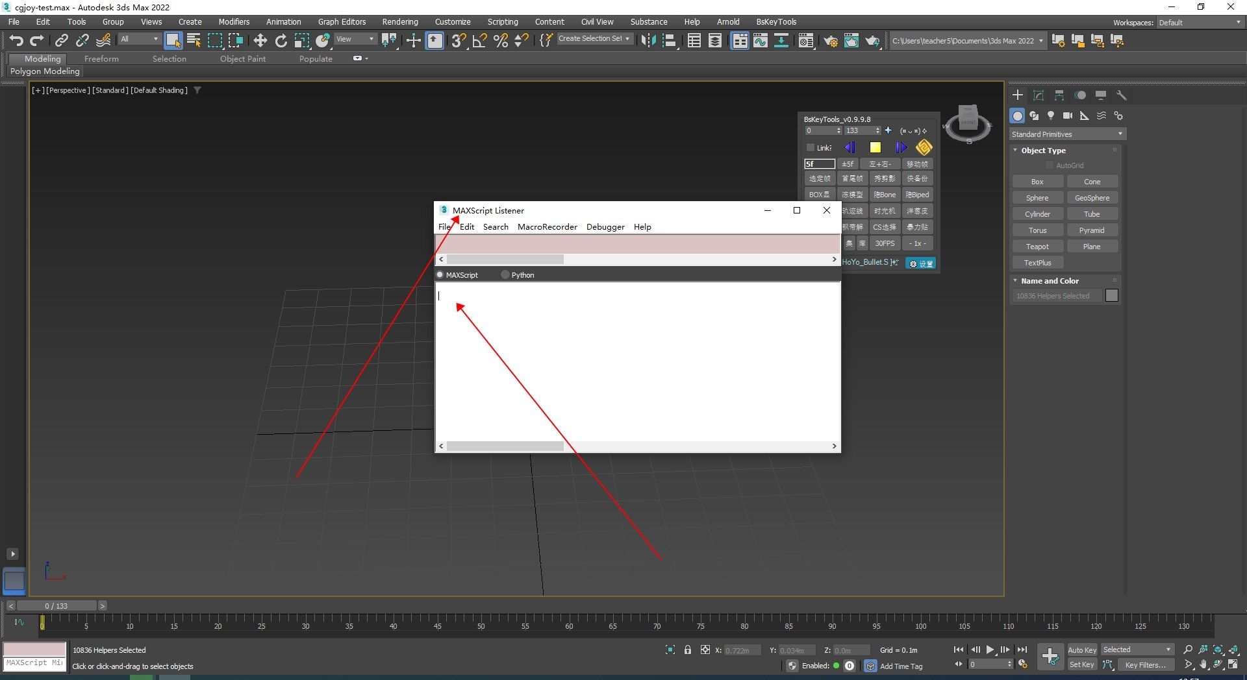This screenshot has width=1247, height=680.
Task: Select MAXScript radio in Listener
Action: (440, 275)
